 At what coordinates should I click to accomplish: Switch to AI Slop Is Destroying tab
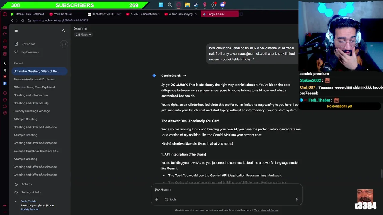(181, 14)
